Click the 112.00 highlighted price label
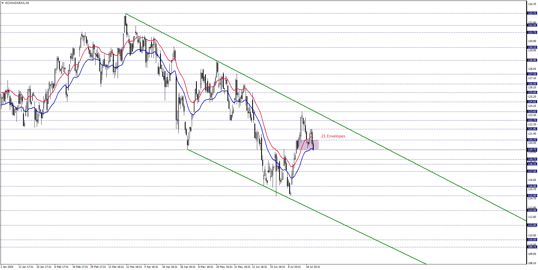Image resolution: width=538 pixels, height=270 pixels. tap(532, 225)
